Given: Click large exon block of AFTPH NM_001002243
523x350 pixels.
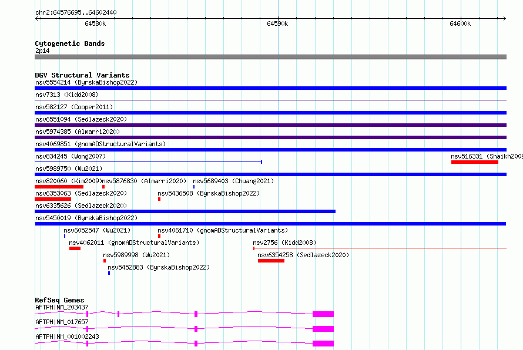Looking at the screenshot, I should 323,344.
